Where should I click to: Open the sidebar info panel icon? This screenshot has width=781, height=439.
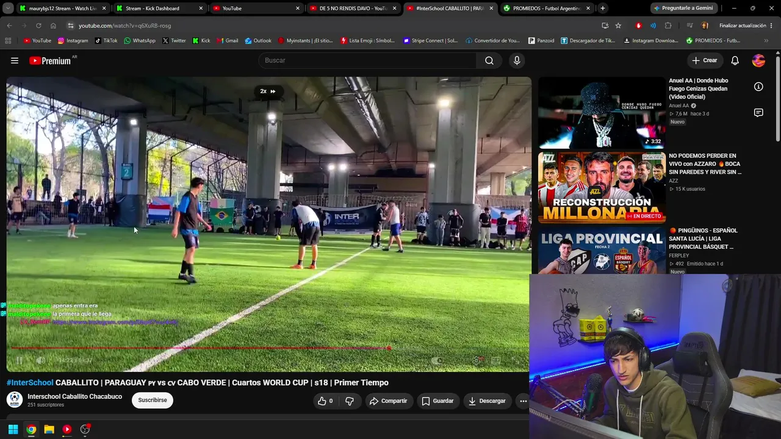click(758, 87)
